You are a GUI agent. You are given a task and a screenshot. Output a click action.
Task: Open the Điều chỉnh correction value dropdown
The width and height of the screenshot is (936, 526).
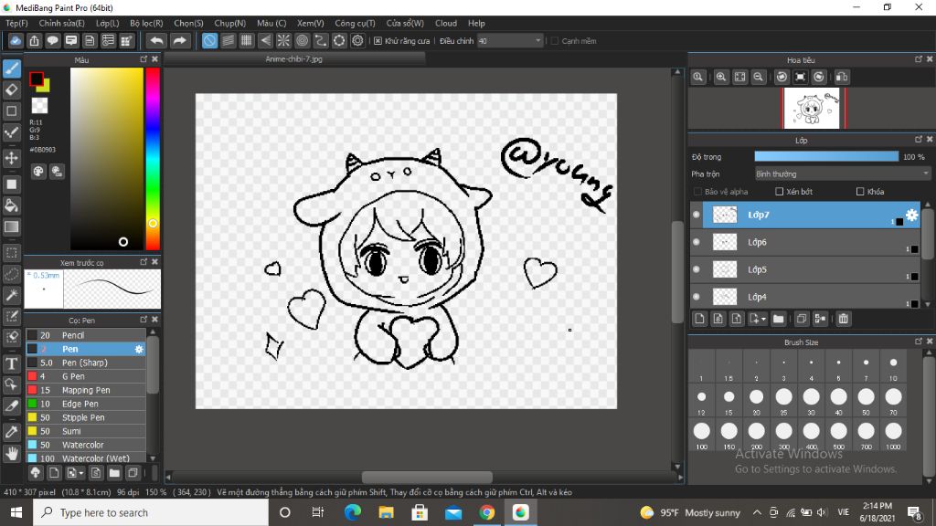510,41
